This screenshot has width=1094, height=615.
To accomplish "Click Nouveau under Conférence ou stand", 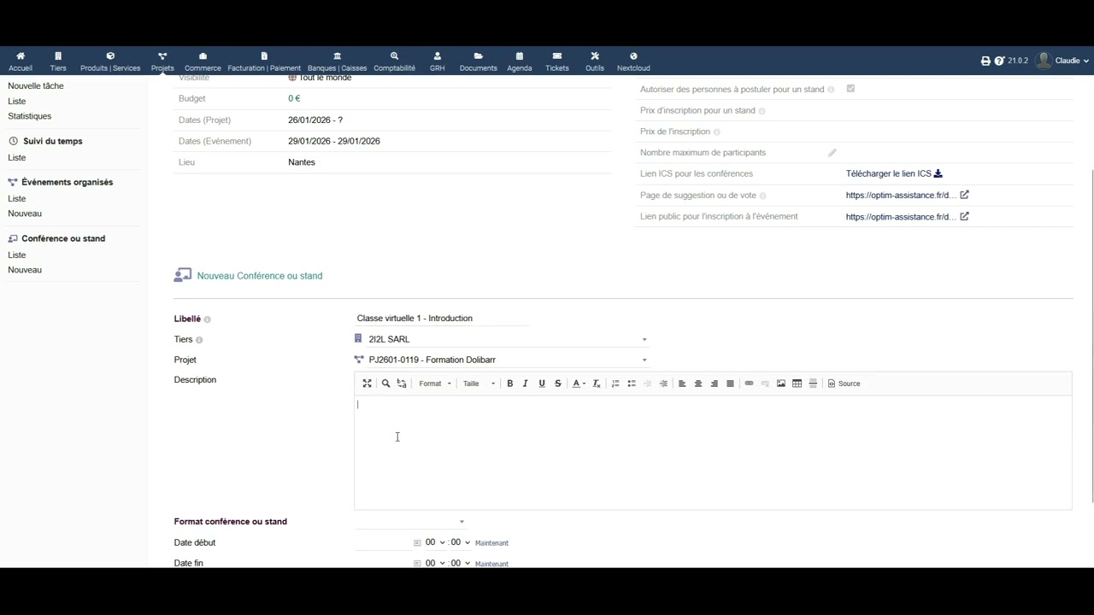I will 25,270.
